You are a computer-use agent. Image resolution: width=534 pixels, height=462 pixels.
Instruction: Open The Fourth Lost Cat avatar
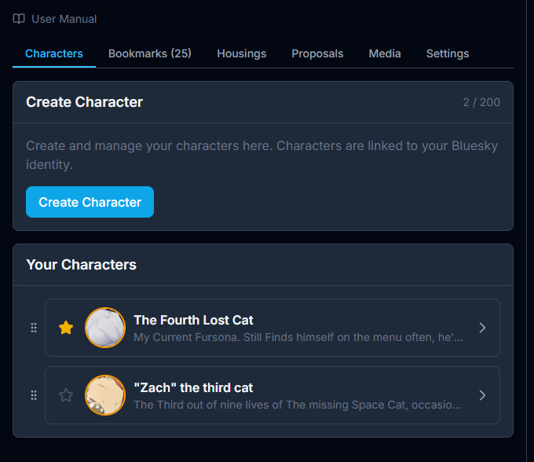pos(105,328)
